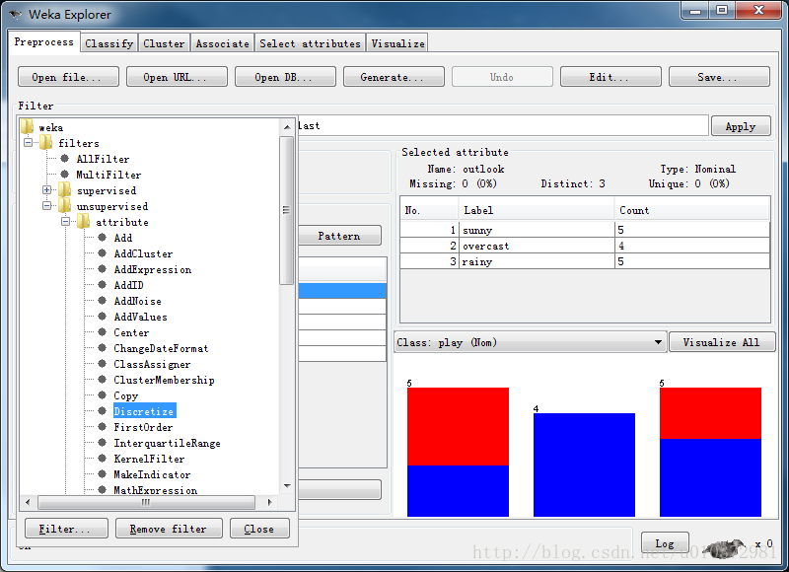This screenshot has height=572, width=789.
Task: Click the Generate... button
Action: (394, 77)
